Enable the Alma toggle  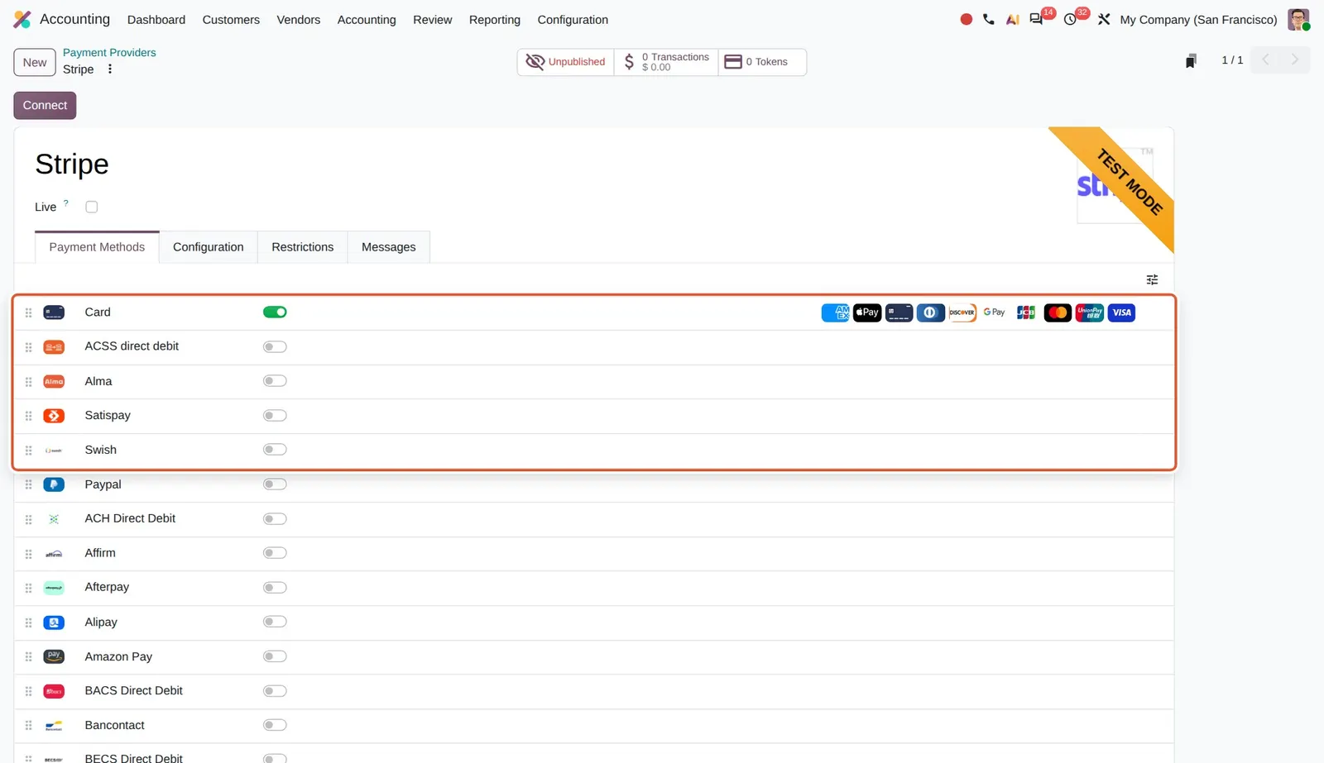(275, 381)
